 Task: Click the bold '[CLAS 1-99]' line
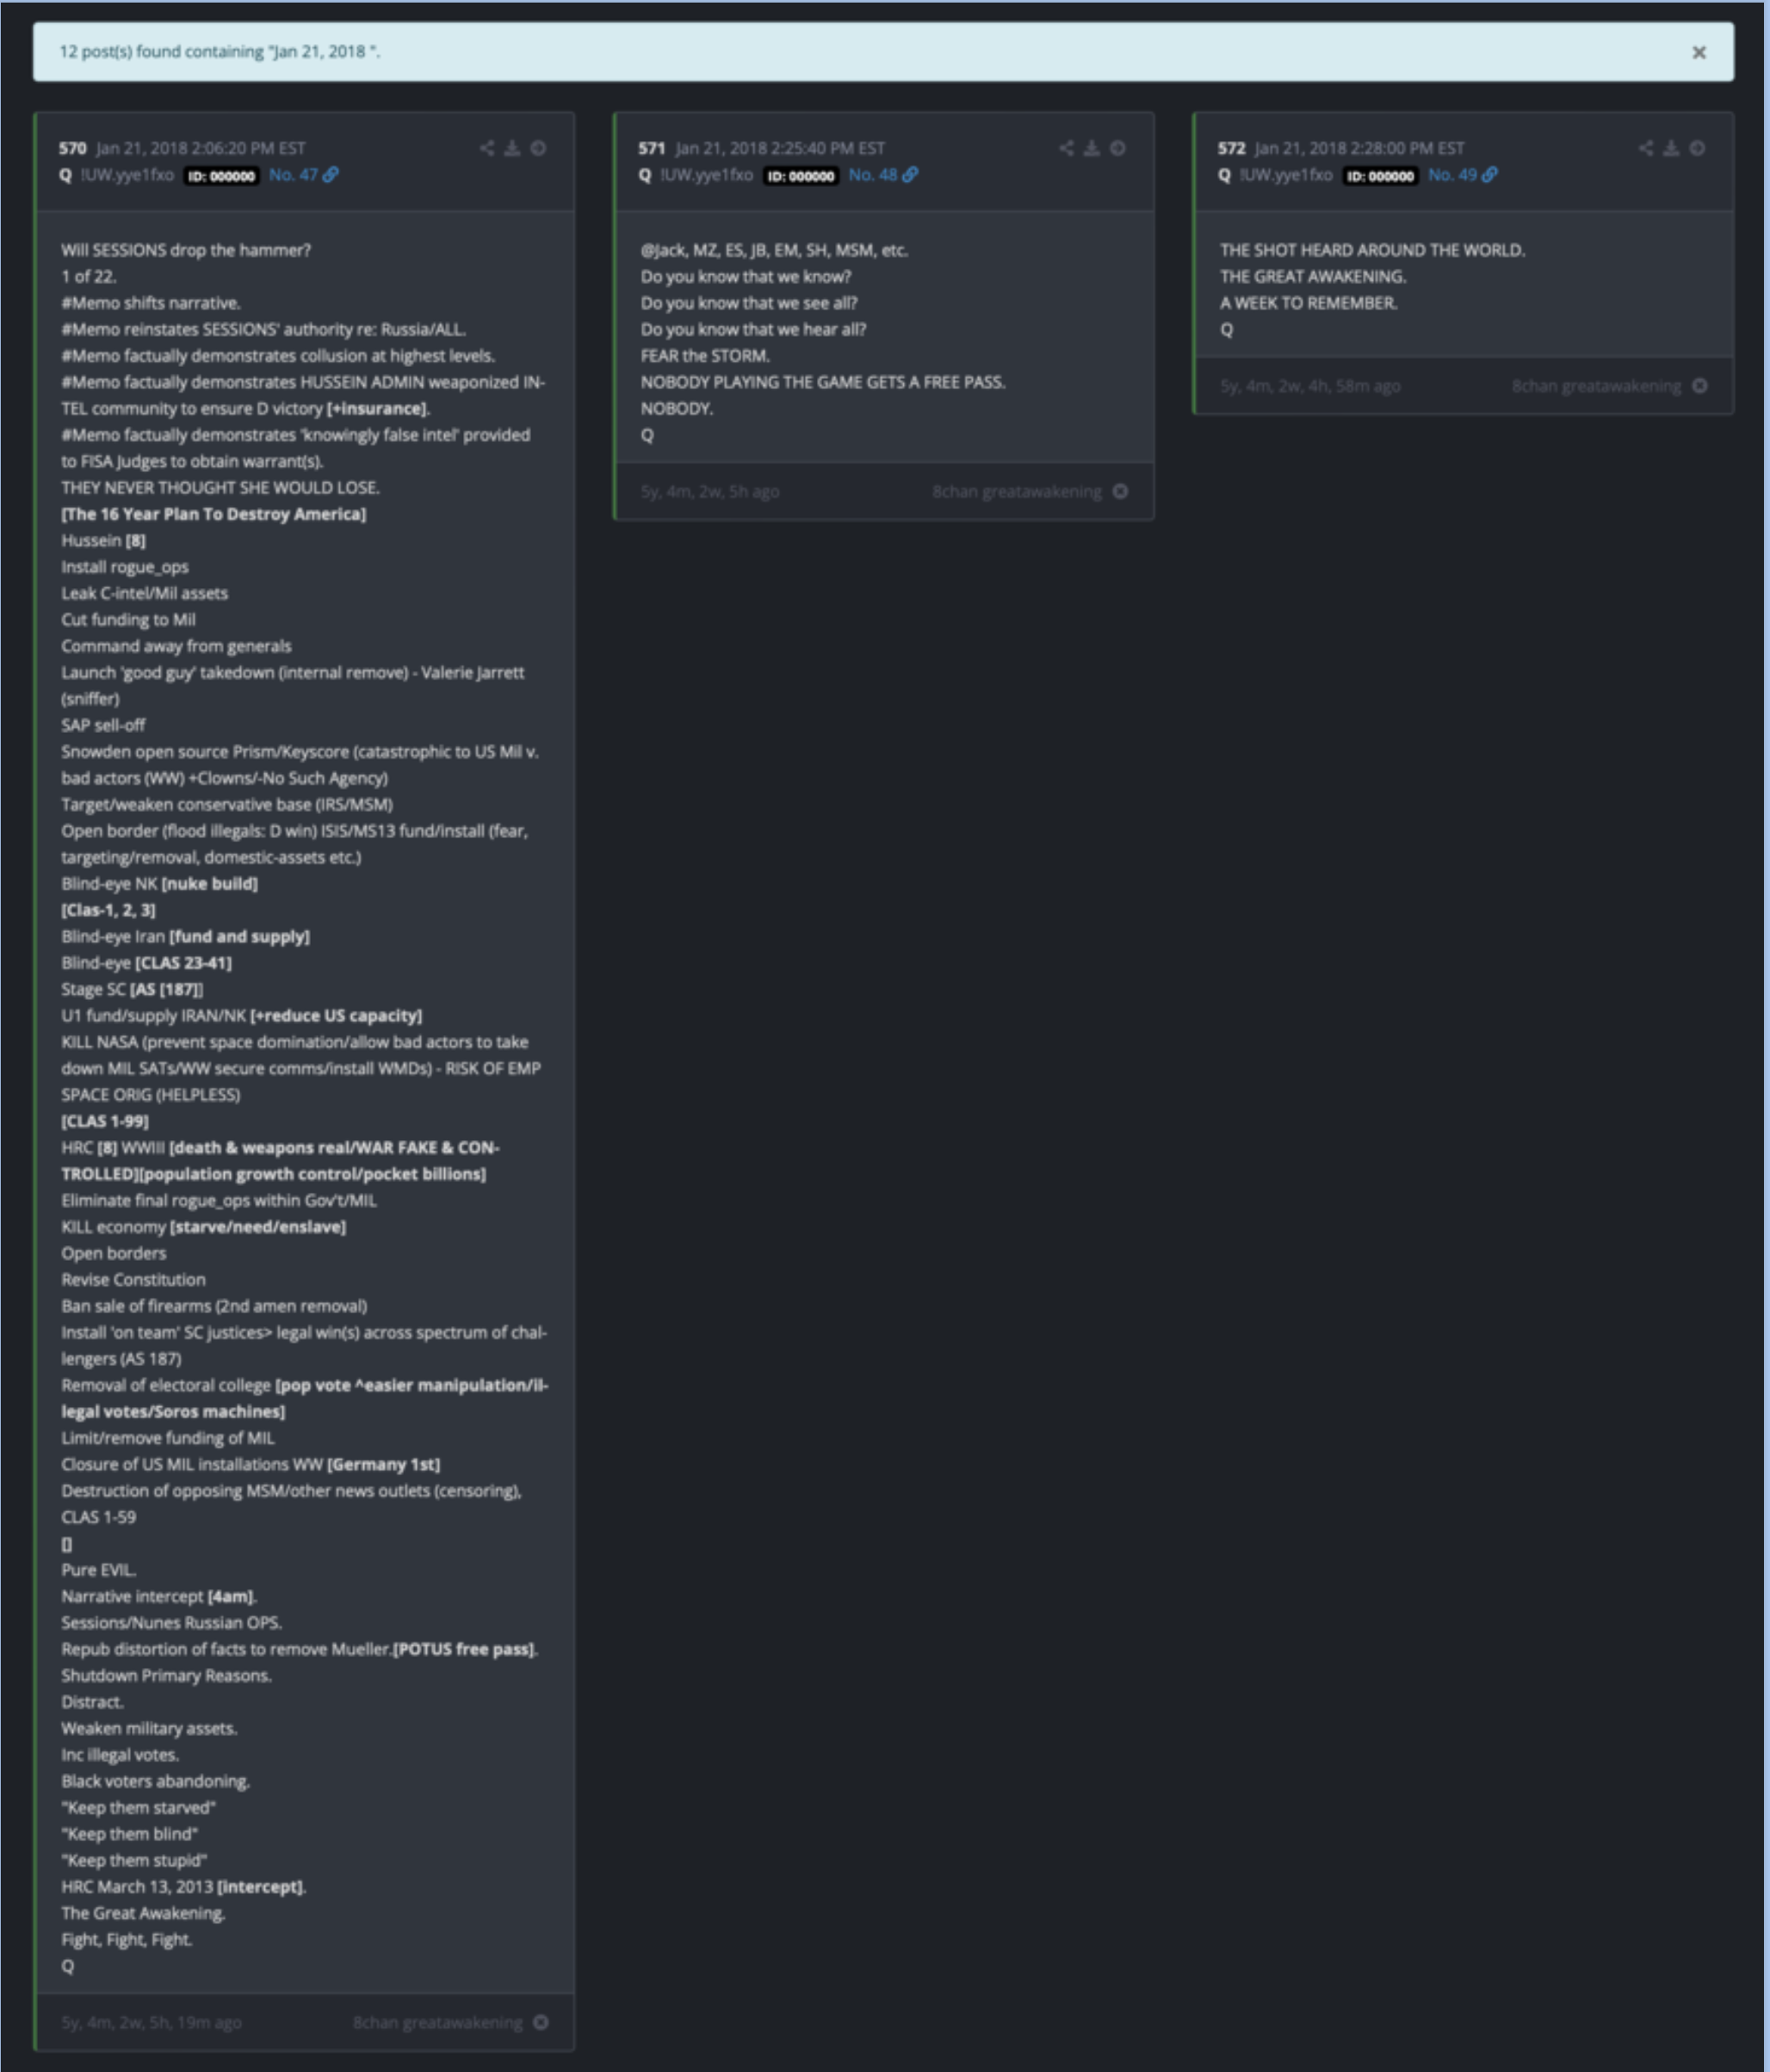105,1121
